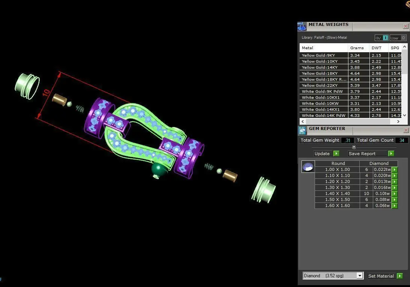The image size is (410, 287).
Task: Click the Metal column header
Action: (324, 48)
